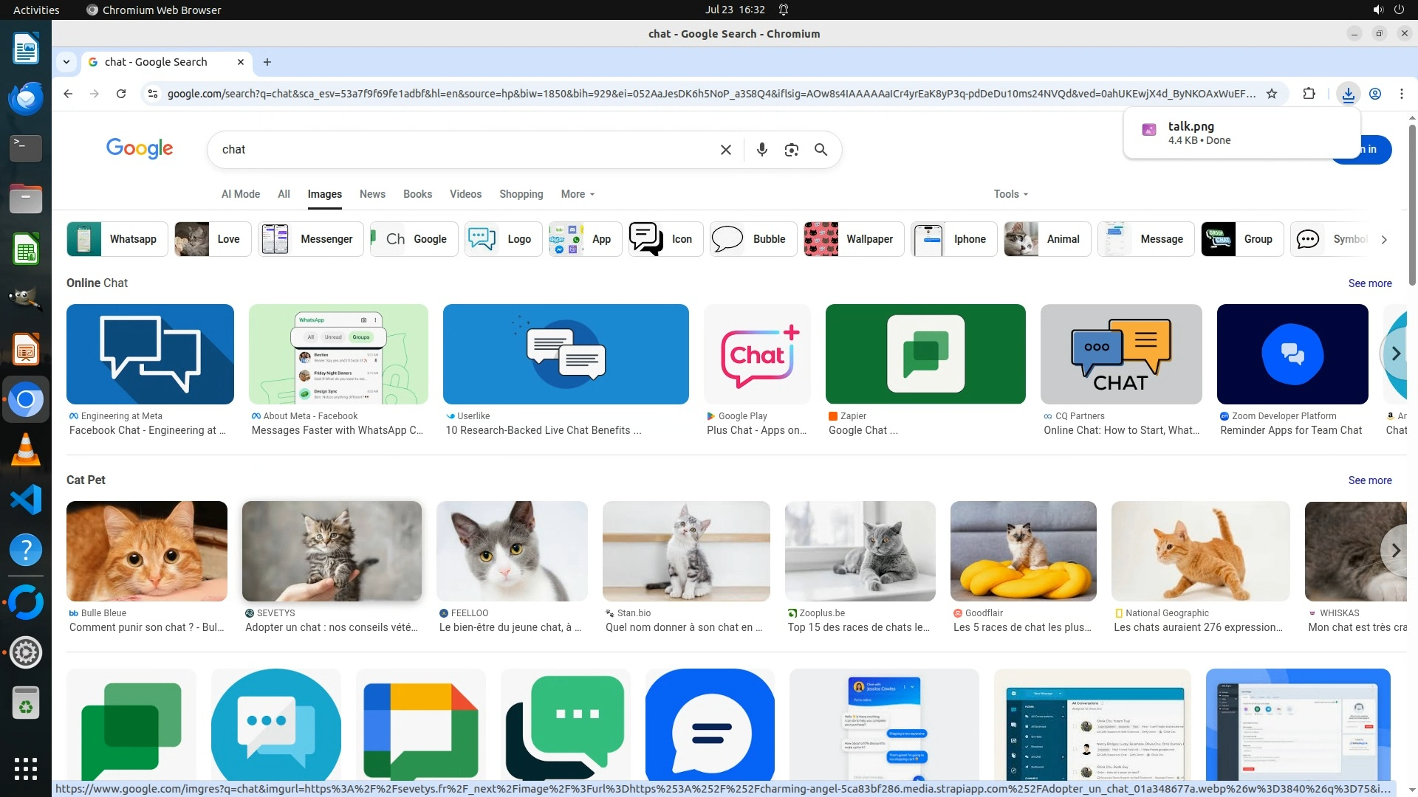Switch to the Videos tab
The width and height of the screenshot is (1418, 797).
click(465, 194)
